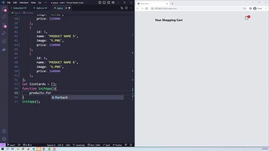Click the Port : 5500 Live Server indicator

click(x=94, y=145)
